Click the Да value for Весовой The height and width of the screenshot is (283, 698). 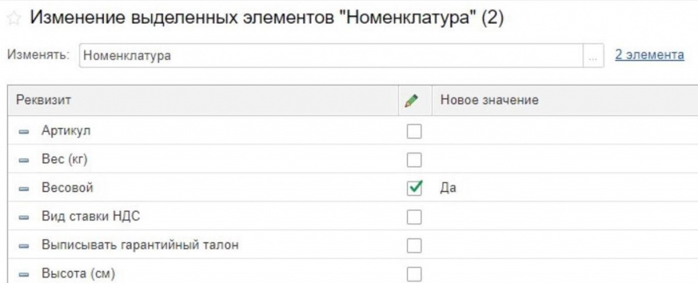point(449,188)
